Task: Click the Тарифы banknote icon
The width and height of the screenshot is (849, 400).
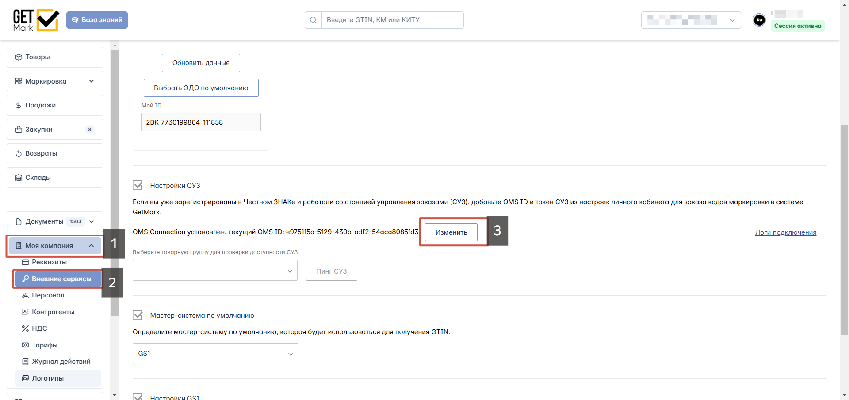Action: pyautogui.click(x=25, y=345)
